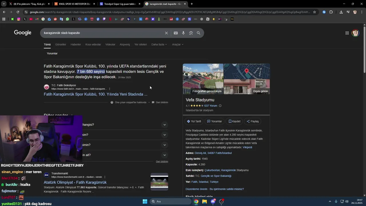Image resolution: width=366 pixels, height=206 pixels.
Task: Open File Explorer from taskbar
Action: click(204, 201)
